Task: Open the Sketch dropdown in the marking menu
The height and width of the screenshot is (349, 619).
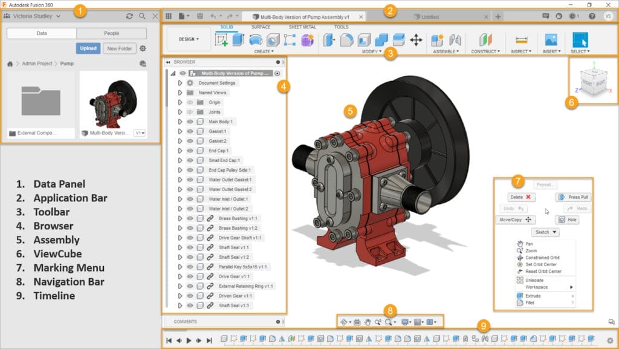Action: [545, 232]
